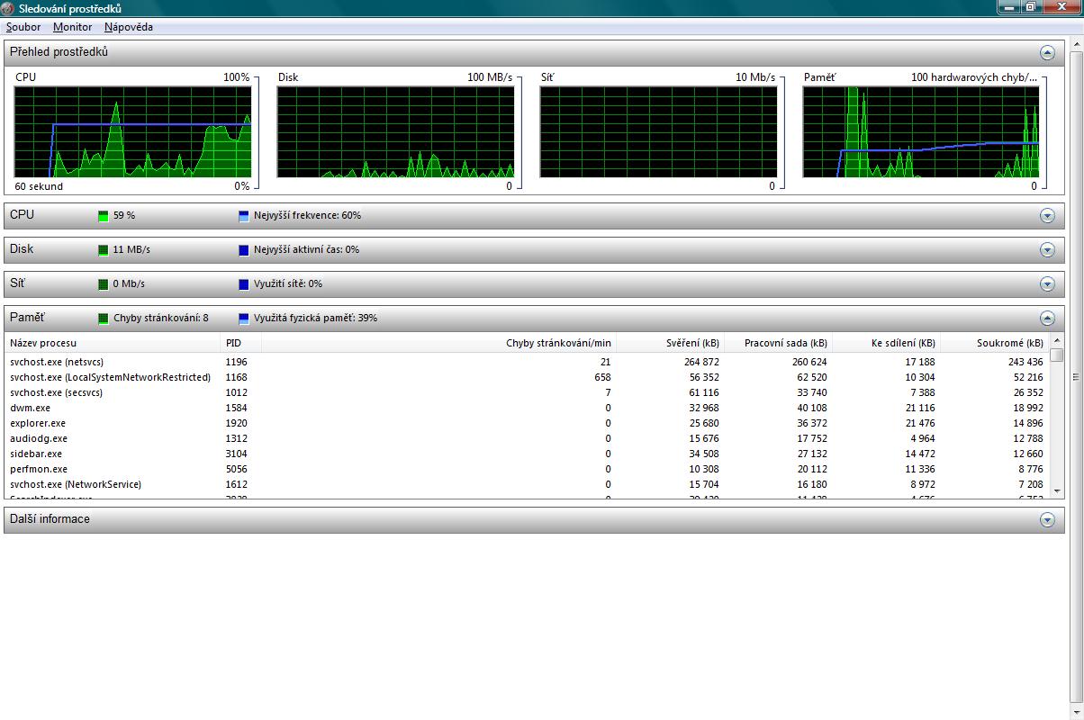Click the green CPU usage indicator icon

[104, 216]
